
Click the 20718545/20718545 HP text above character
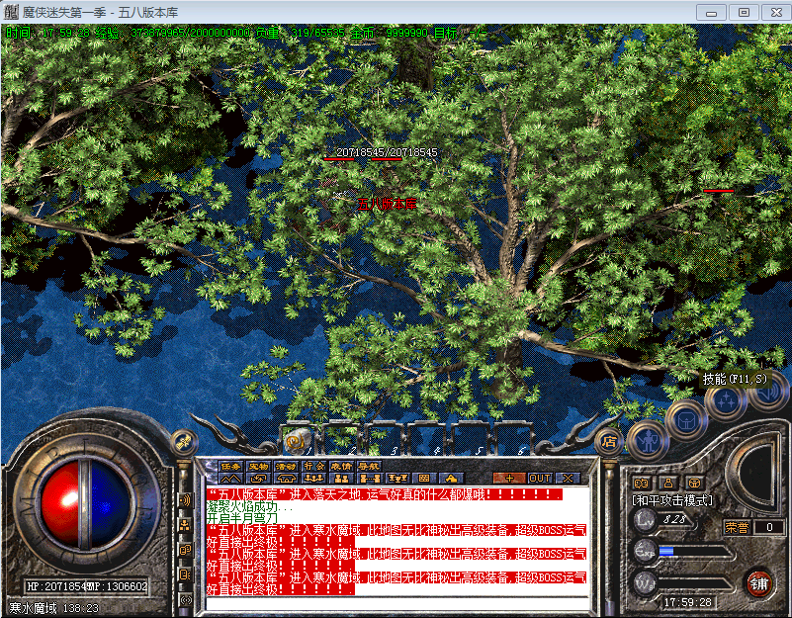point(387,152)
